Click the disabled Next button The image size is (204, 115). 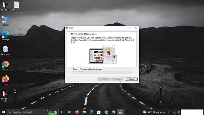tap(117, 79)
